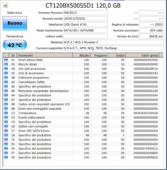Click raw value 00000003E4A800
The width and height of the screenshot is (167, 170).
pos(146,153)
